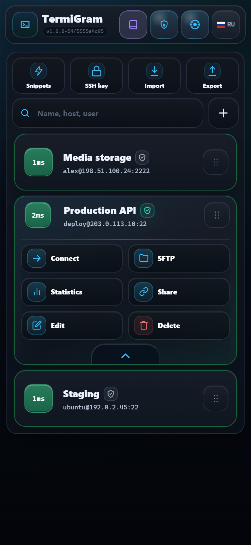The image size is (251, 545).
Task: Click the 2ms ping badge for Production API
Action: tap(38, 215)
